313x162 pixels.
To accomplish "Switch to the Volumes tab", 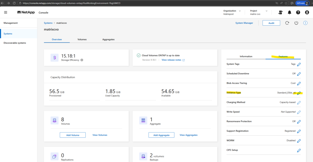I will click(x=82, y=40).
